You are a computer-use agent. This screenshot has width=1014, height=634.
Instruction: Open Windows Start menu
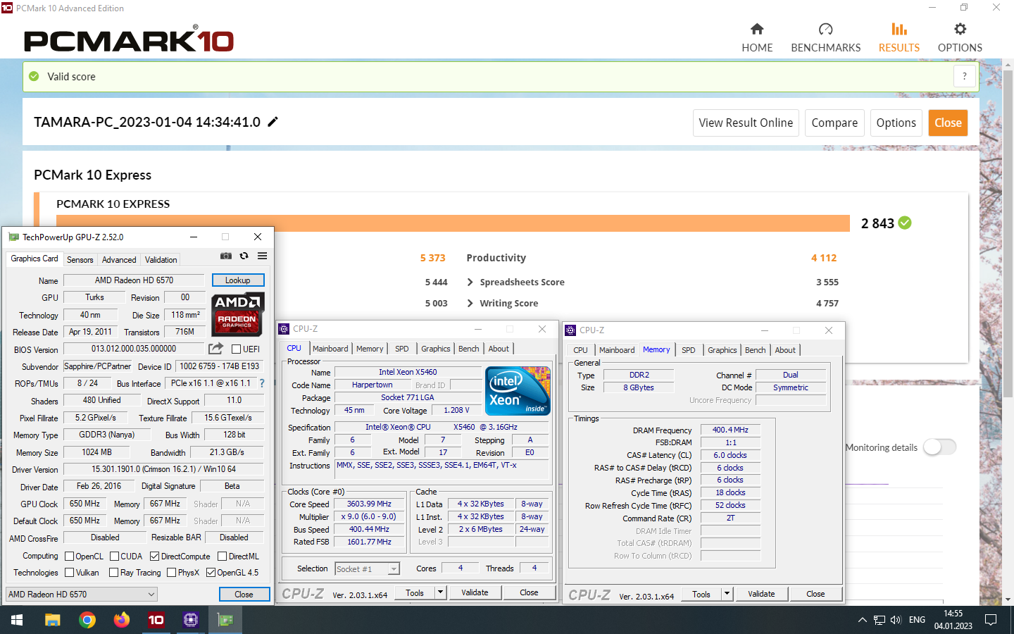[x=17, y=620]
